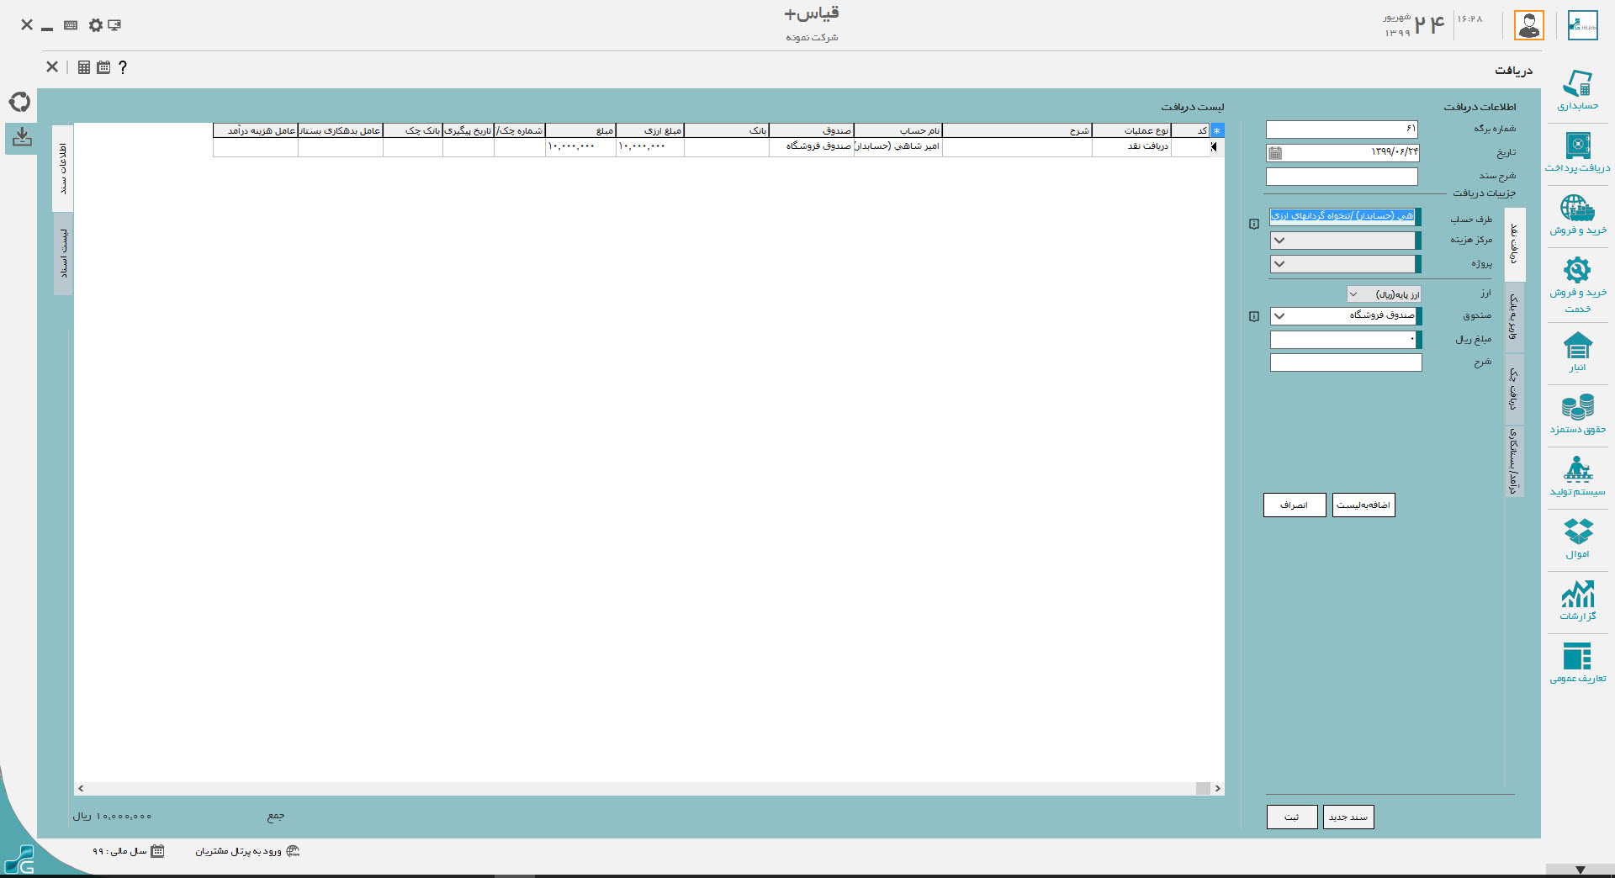The image size is (1615, 878).
Task: Click into شماره برگه field
Action: (x=1342, y=130)
